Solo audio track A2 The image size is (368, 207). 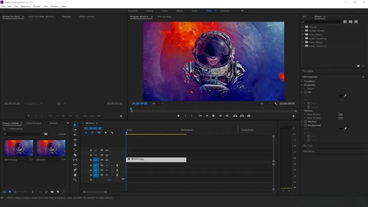112,170
